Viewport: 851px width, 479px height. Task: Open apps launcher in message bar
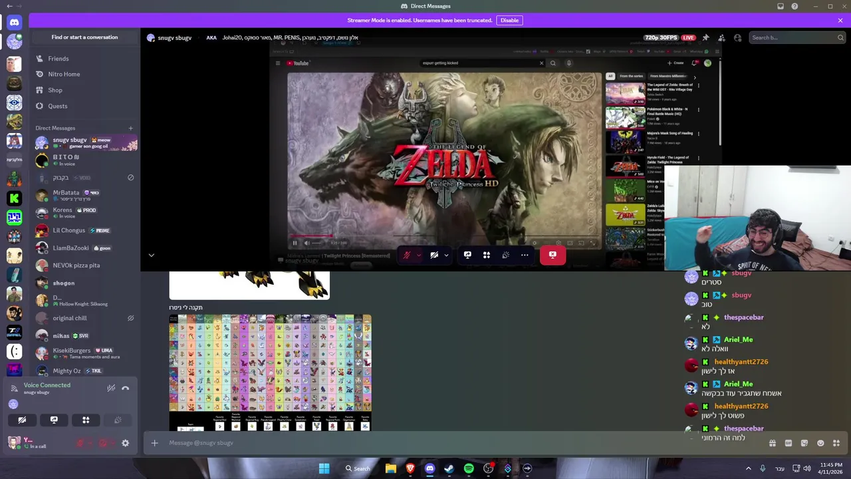[836, 443]
